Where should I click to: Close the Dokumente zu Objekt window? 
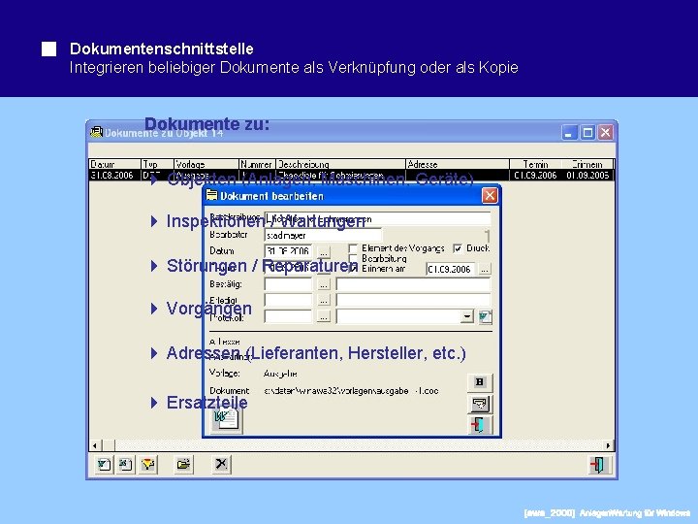[x=605, y=132]
